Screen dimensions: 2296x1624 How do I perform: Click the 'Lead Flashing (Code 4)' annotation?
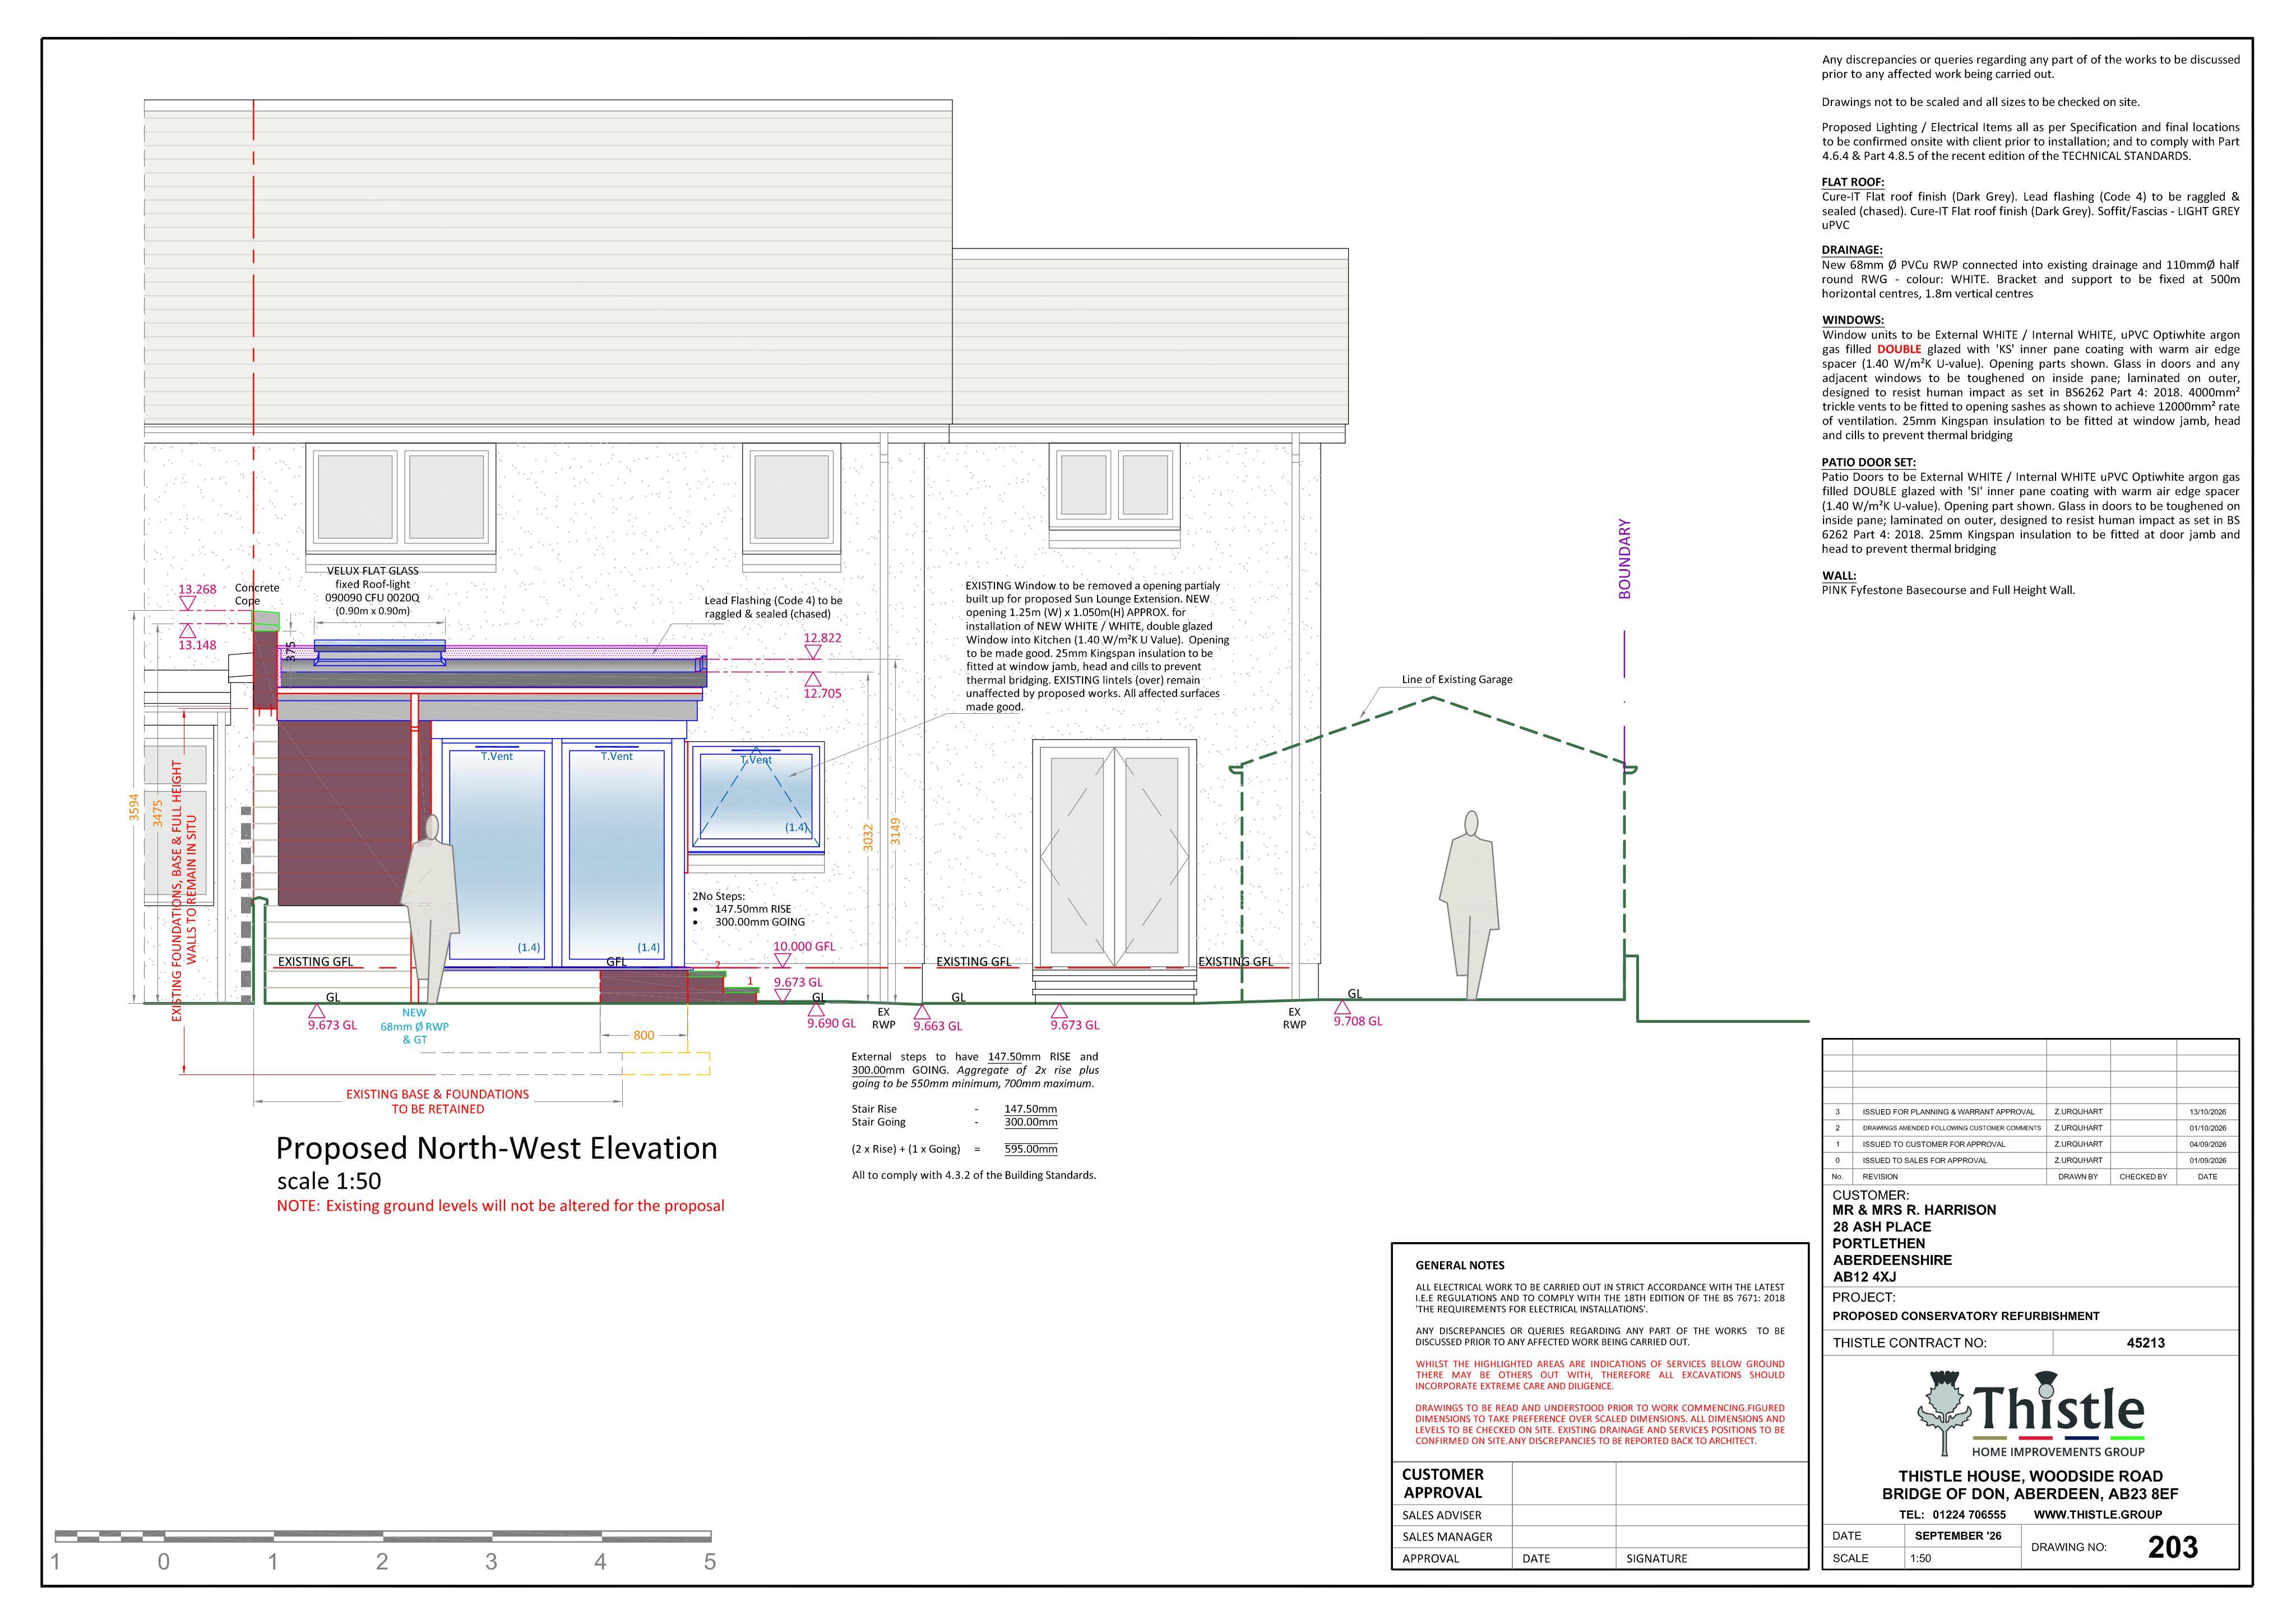point(773,607)
